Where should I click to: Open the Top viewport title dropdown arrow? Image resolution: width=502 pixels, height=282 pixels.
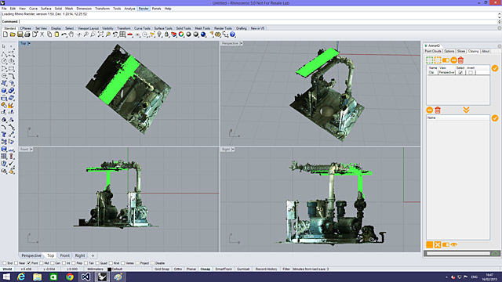[x=29, y=43]
